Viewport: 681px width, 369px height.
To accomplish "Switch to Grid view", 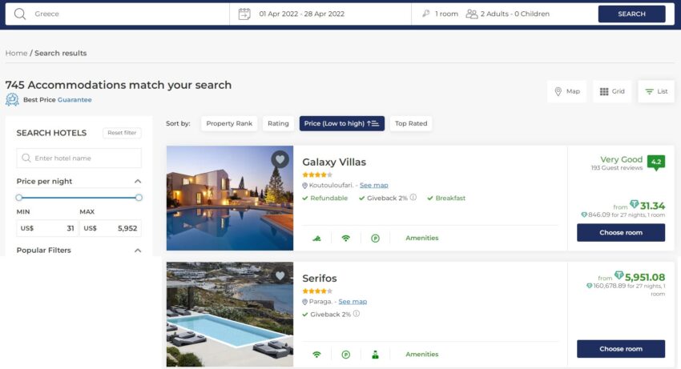I will pos(612,91).
